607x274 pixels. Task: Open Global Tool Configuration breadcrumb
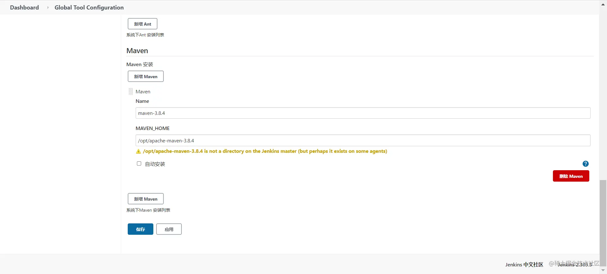tap(89, 7)
